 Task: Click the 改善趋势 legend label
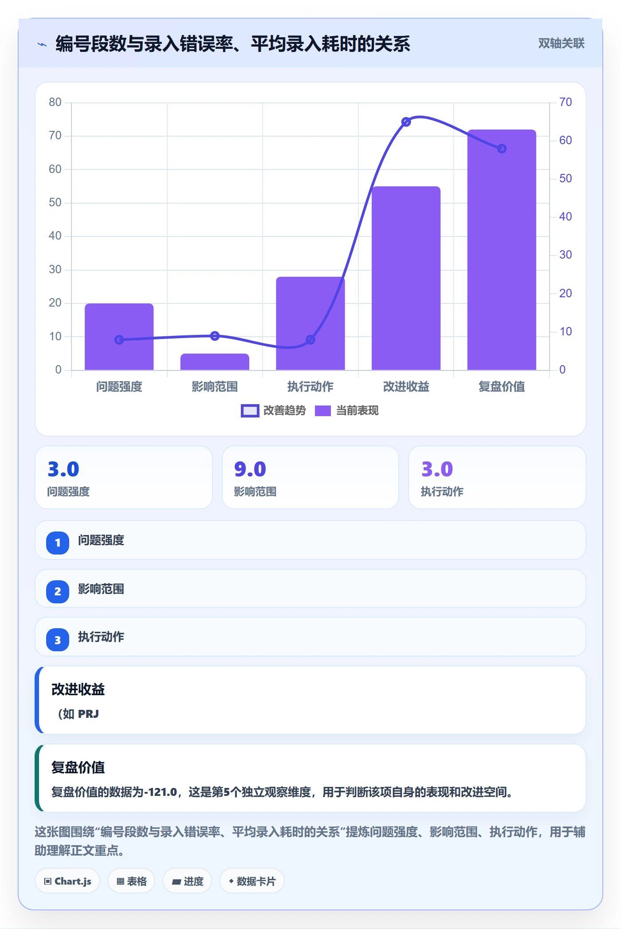[x=284, y=411]
